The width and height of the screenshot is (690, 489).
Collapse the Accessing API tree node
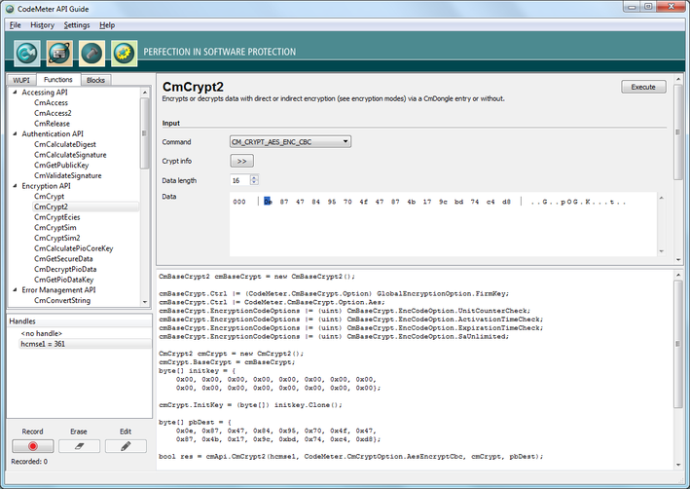pos(16,93)
